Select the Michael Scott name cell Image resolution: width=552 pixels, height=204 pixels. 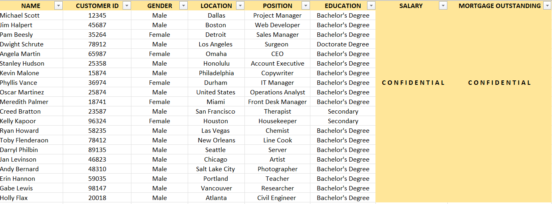click(20, 15)
